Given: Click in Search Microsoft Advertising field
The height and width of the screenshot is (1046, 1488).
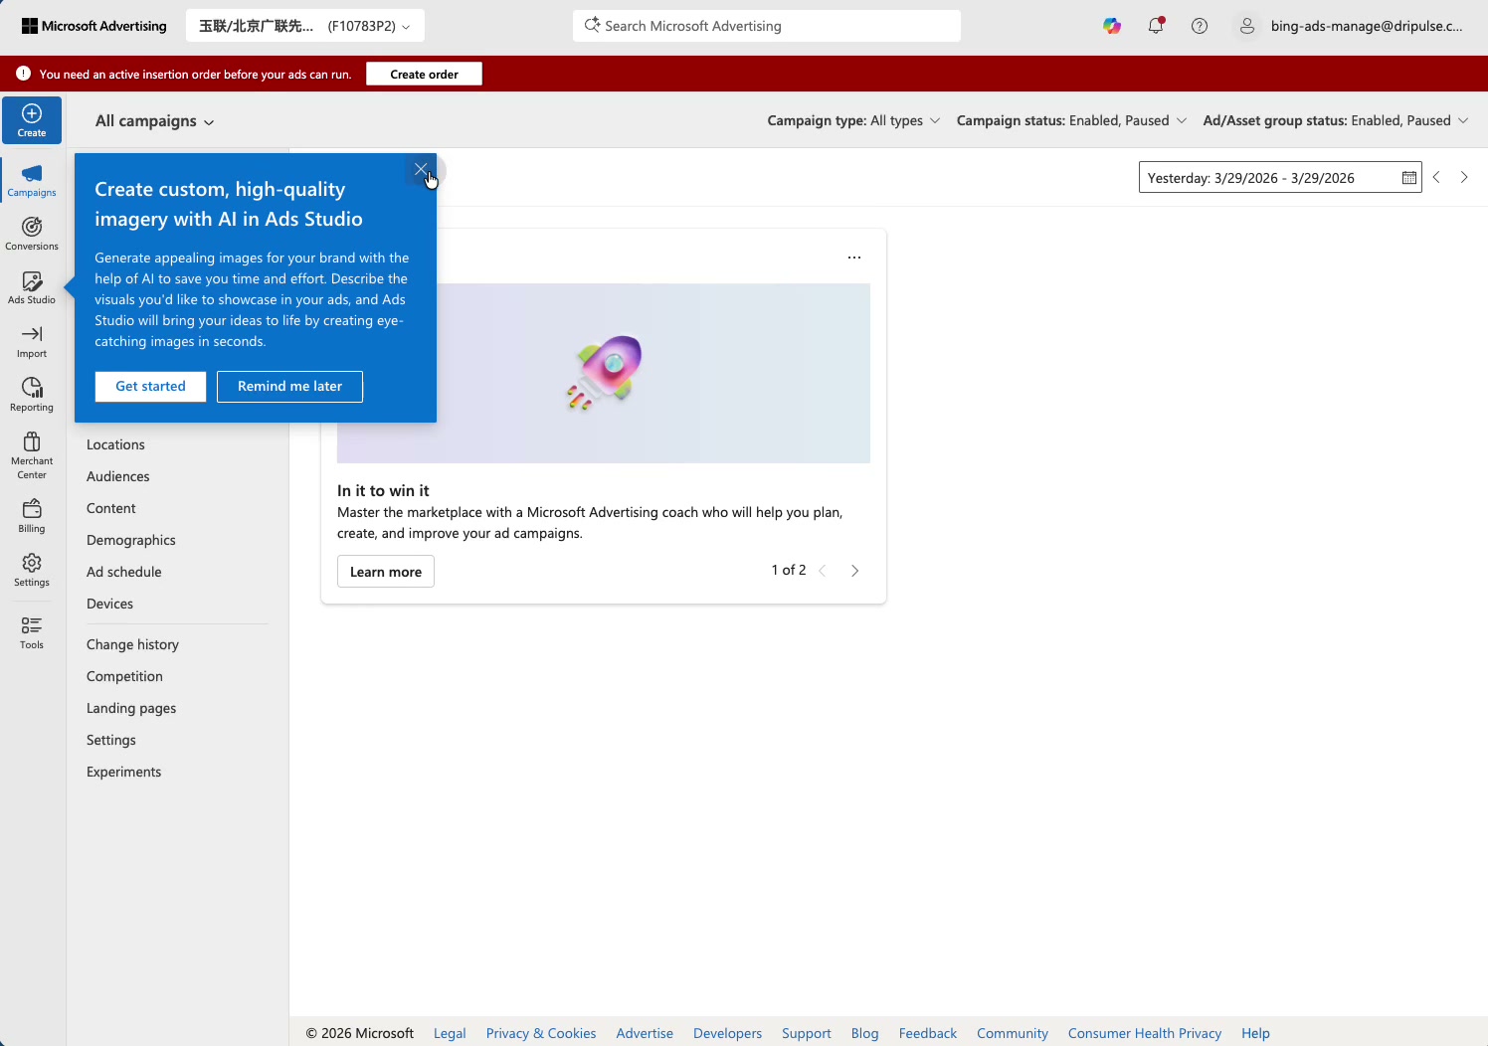Looking at the screenshot, I should 767,26.
